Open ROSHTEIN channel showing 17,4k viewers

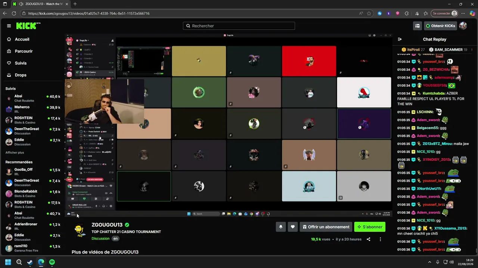(32, 120)
